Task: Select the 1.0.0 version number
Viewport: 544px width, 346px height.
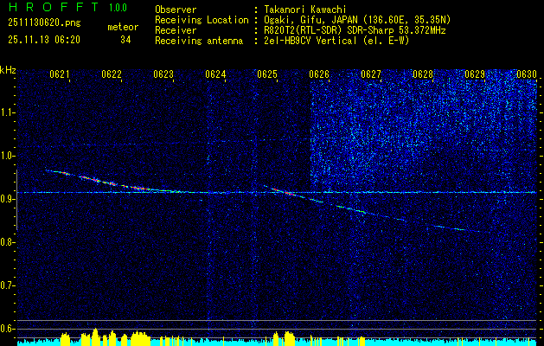Action: (118, 8)
